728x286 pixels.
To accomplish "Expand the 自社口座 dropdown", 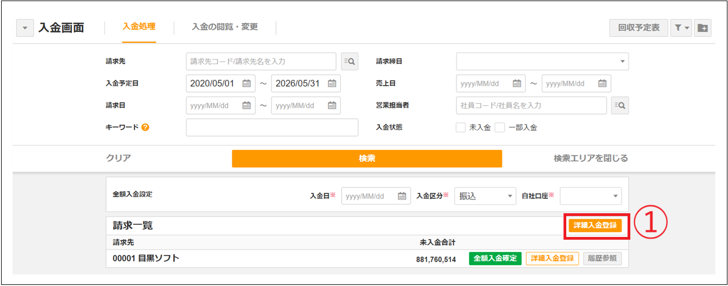I will pos(591,196).
